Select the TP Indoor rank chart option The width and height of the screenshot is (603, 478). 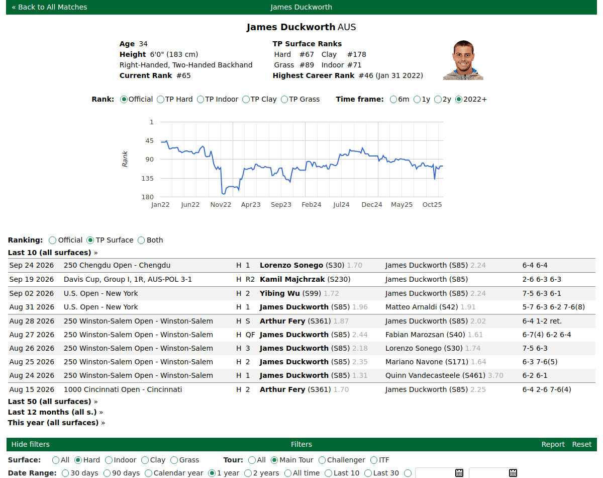pos(200,99)
